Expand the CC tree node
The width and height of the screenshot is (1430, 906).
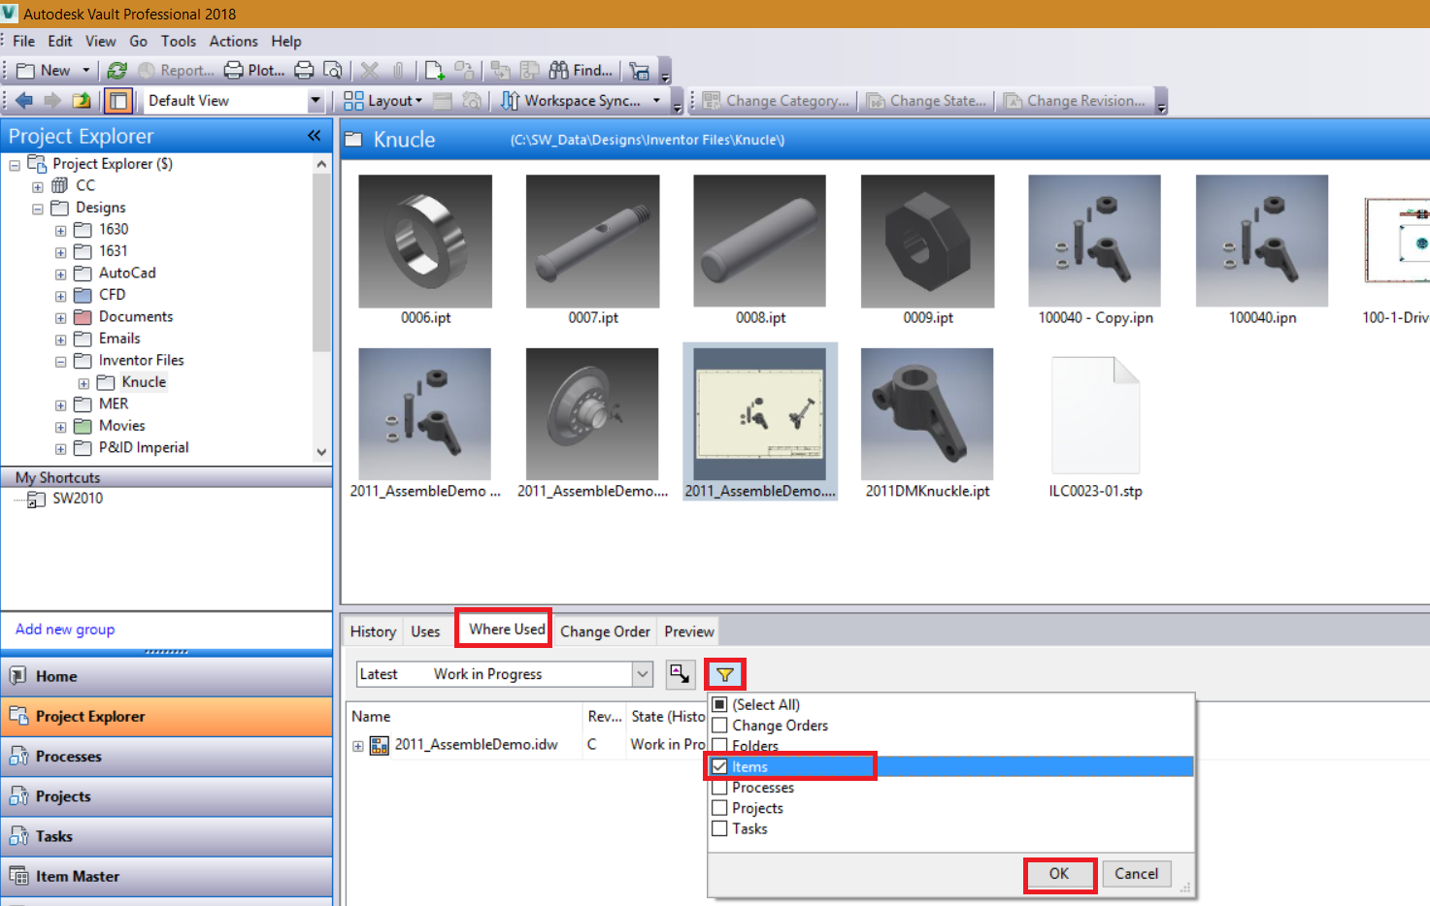37,186
